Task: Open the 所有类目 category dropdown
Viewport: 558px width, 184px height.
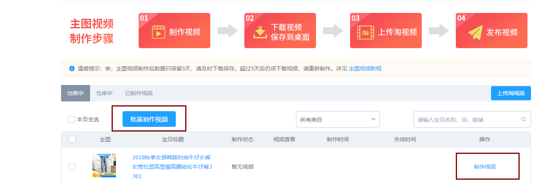Action: 338,119
